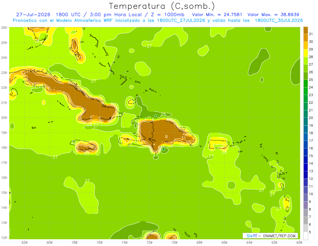Click the '60W' longitude axis label
This screenshot has height=246, width=318.
(x=299, y=242)
